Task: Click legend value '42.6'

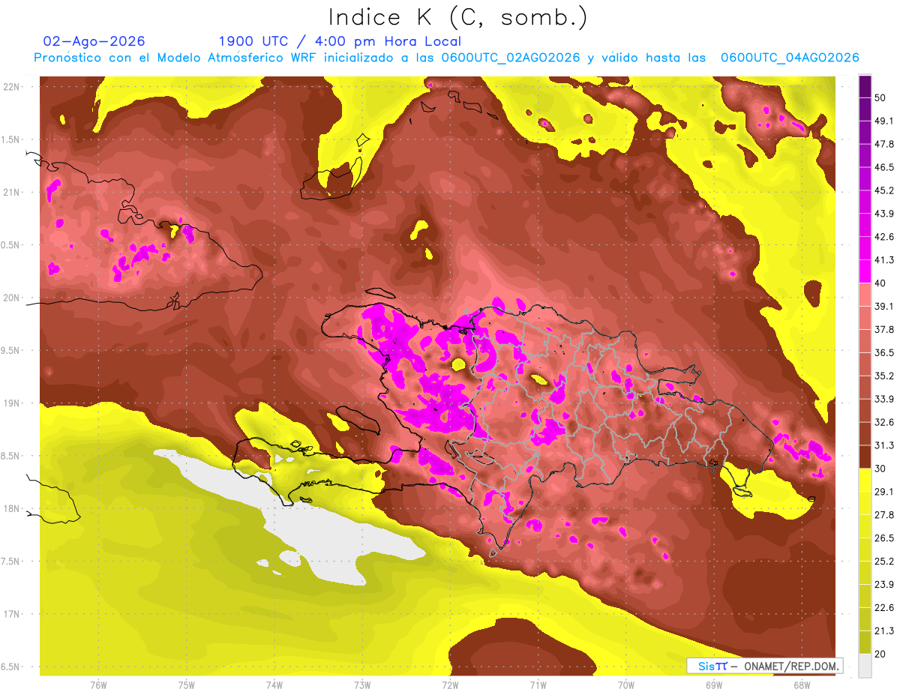Action: coord(883,237)
